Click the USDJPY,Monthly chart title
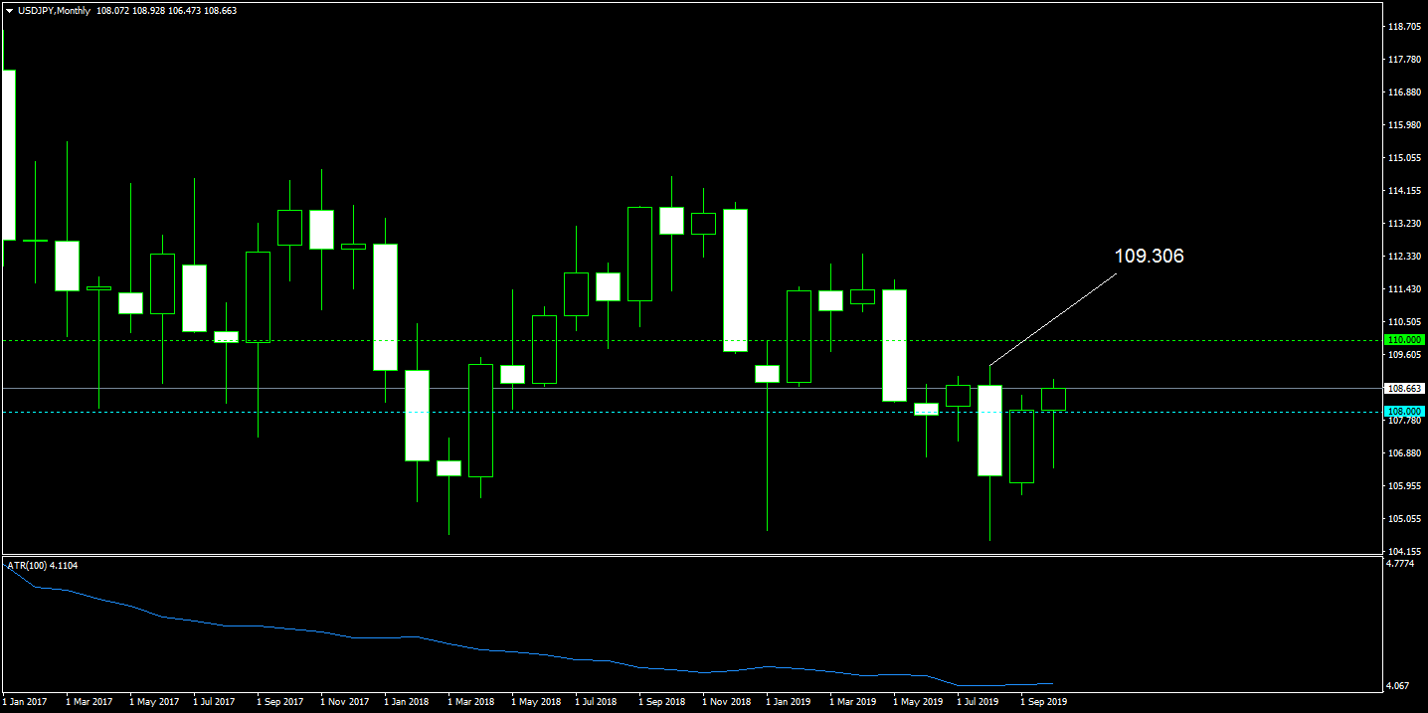1428x713 pixels. pos(54,10)
